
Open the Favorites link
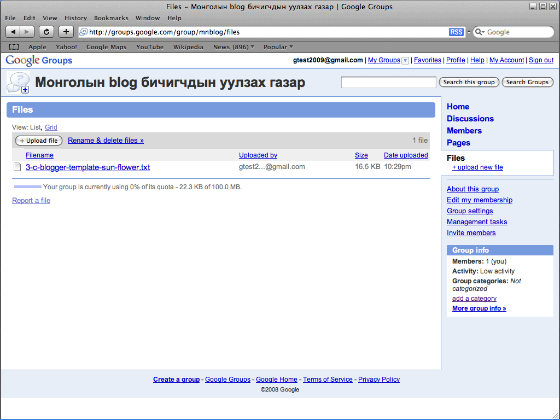click(x=428, y=60)
